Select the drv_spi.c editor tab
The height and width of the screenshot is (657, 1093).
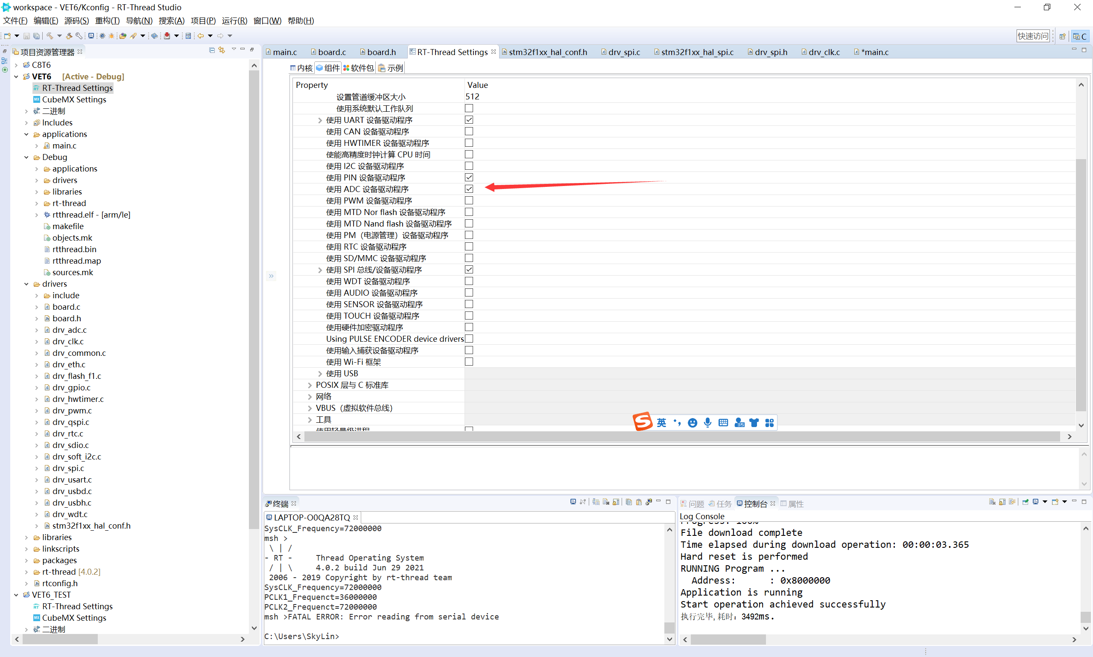(x=624, y=52)
